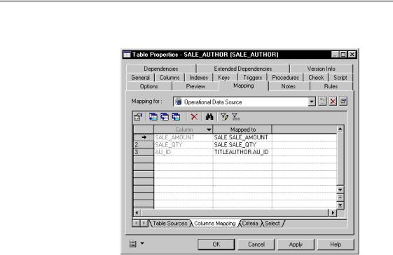Screen dimensions: 393x255
Task: Open the dropdown arrow beside bottom-left menu icon
Action: 142,243
